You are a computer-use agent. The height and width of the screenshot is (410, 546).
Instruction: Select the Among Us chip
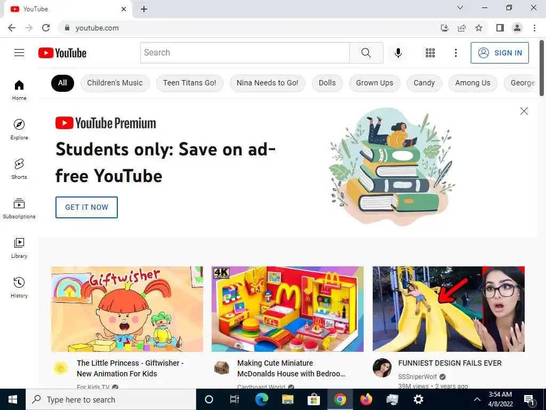pyautogui.click(x=472, y=83)
